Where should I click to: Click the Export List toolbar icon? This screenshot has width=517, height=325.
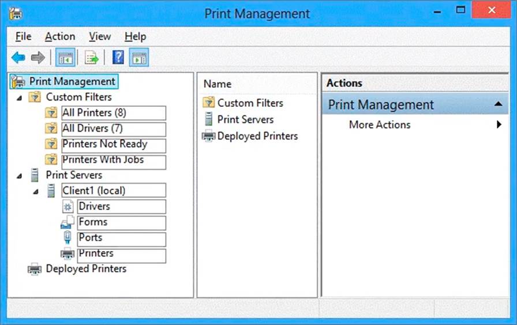[x=92, y=58]
